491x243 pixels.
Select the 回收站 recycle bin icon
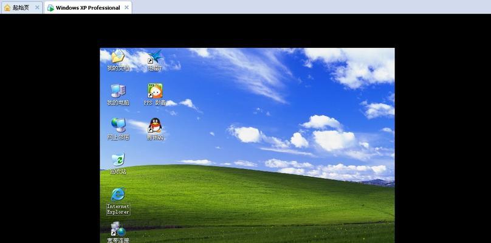pos(118,159)
